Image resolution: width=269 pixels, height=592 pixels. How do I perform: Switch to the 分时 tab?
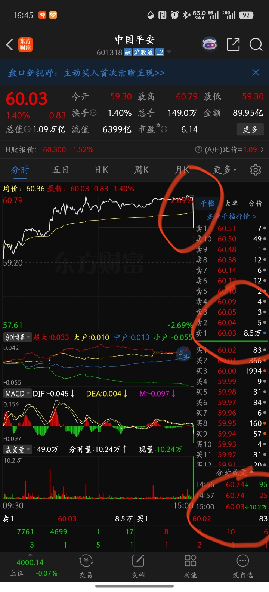pos(20,170)
